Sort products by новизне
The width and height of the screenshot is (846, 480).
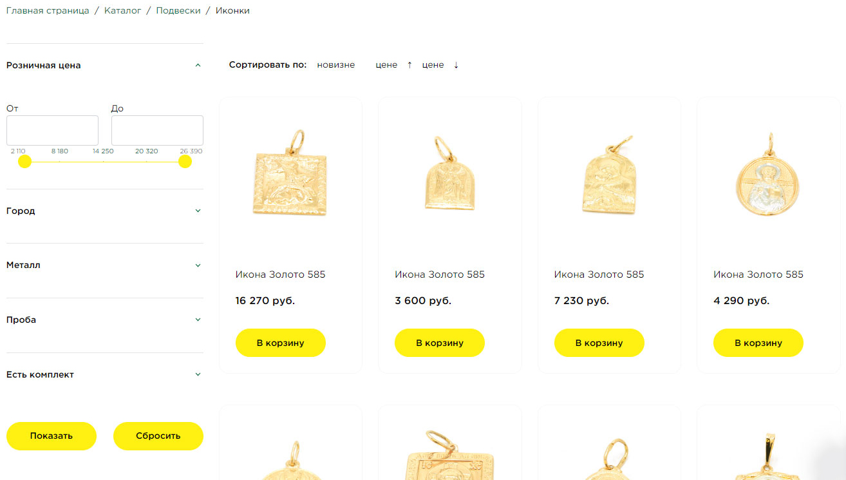click(x=335, y=65)
